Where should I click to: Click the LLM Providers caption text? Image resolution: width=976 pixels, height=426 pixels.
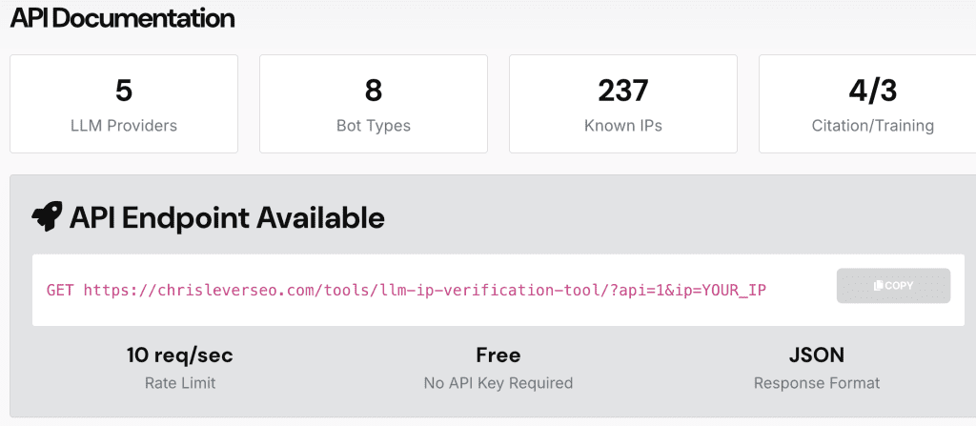tap(124, 125)
